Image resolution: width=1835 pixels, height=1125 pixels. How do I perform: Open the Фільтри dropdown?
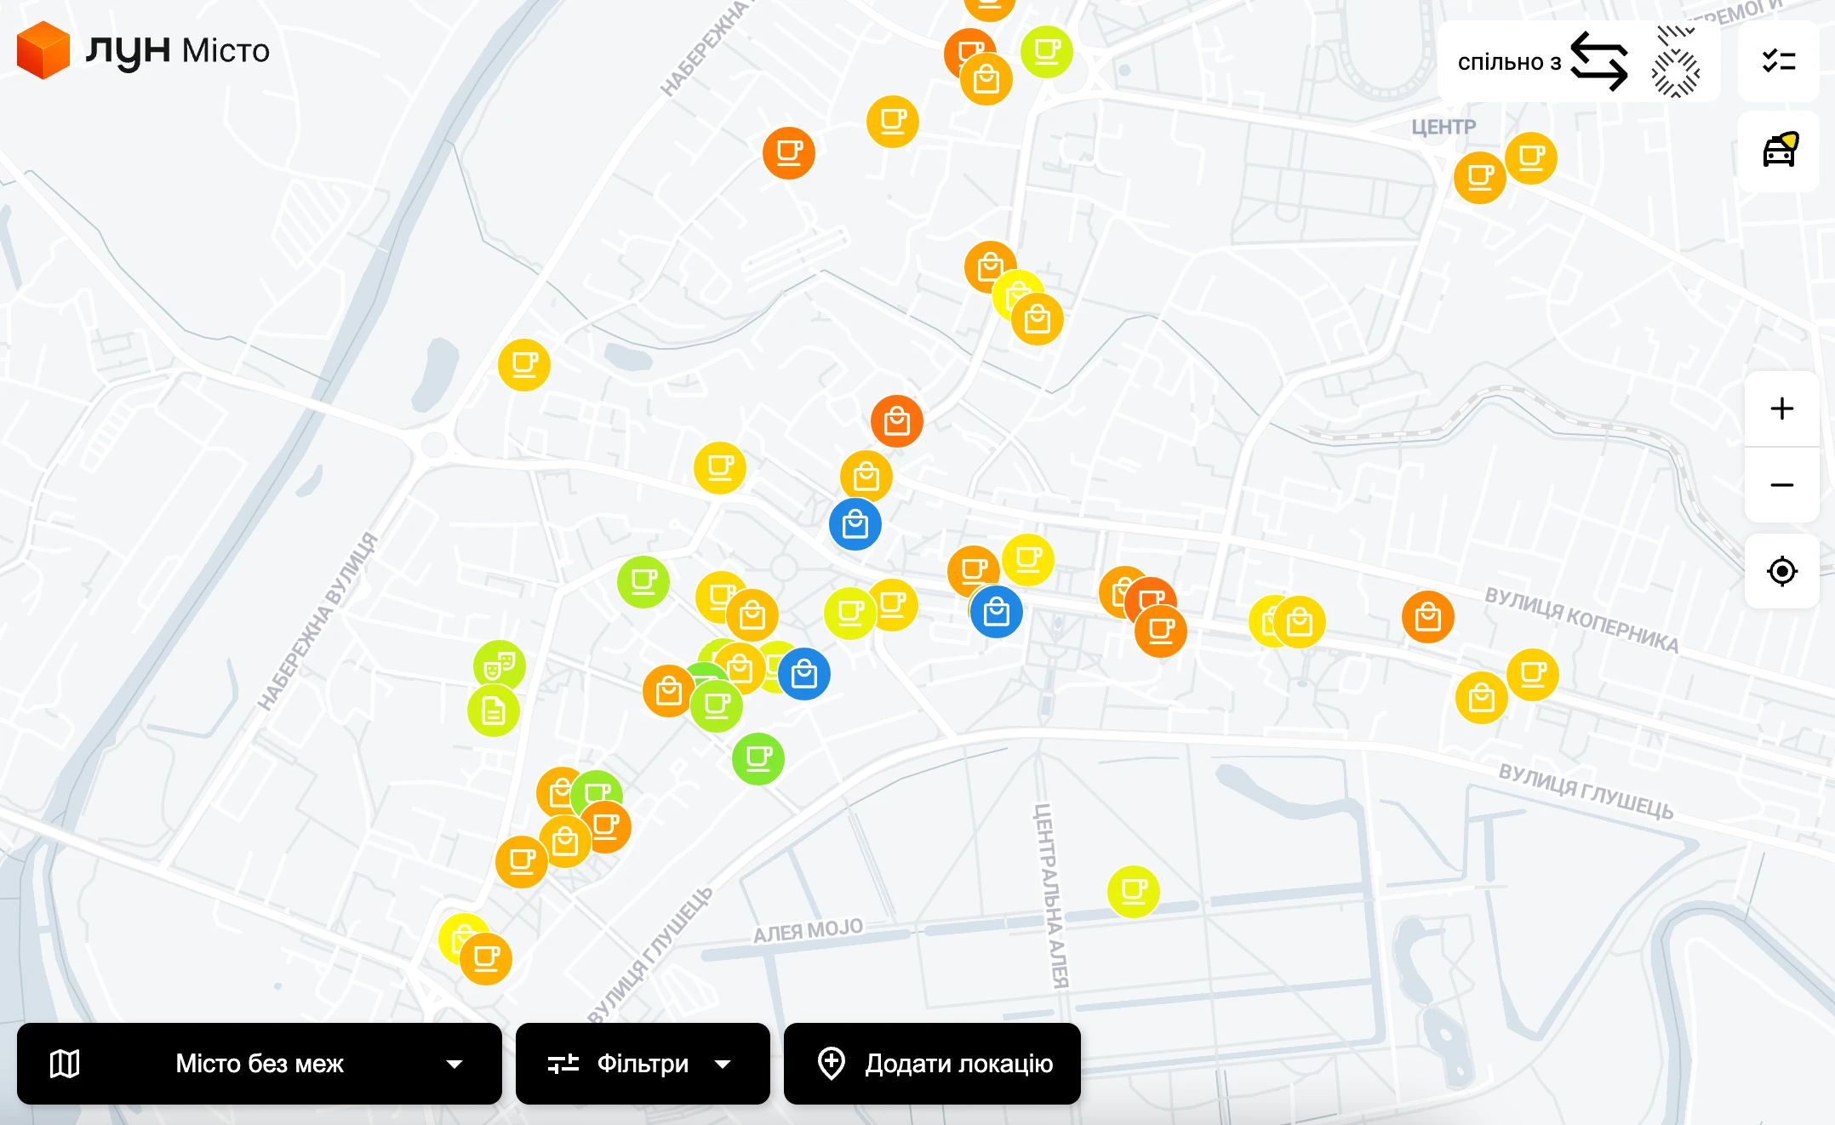[x=642, y=1064]
